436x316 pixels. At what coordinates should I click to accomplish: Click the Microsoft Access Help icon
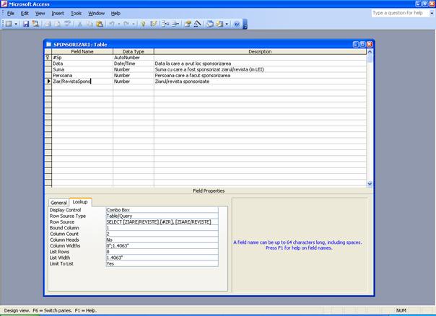237,24
